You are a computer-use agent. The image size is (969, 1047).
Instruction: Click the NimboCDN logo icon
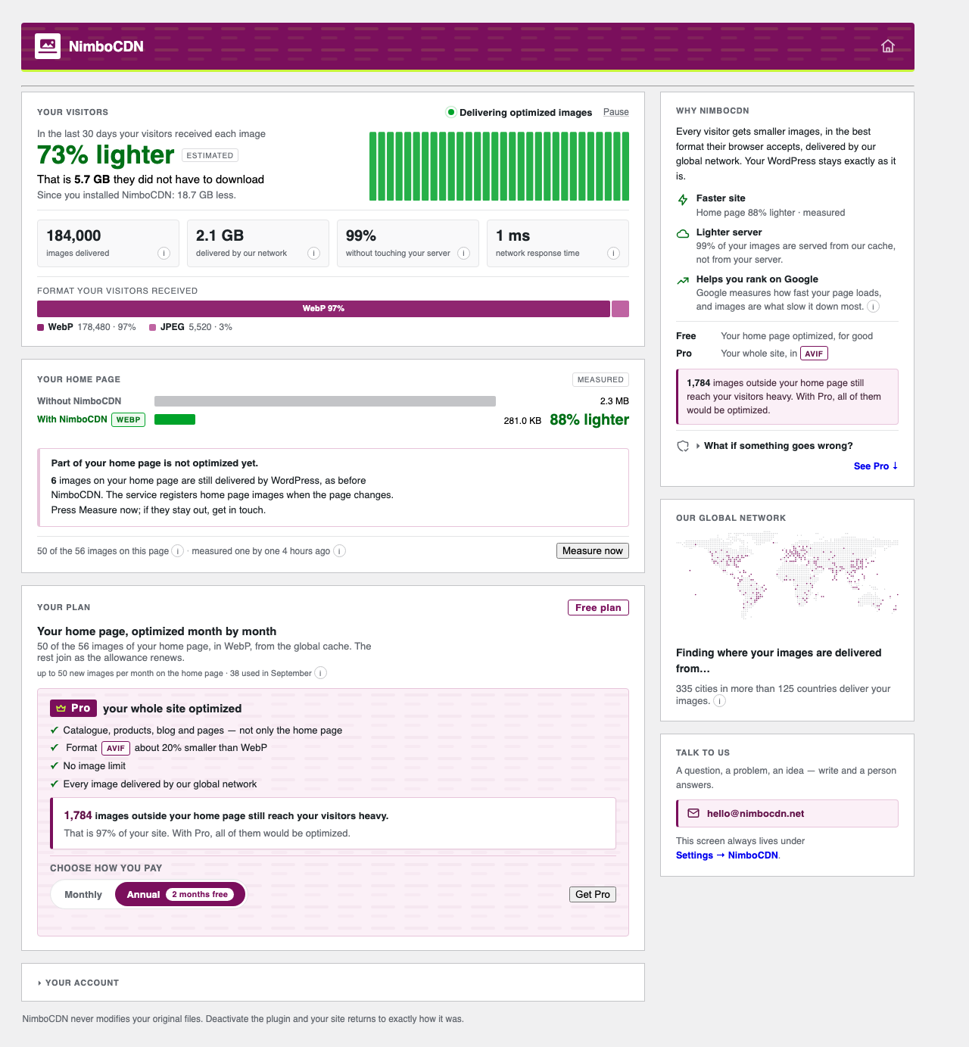click(x=48, y=46)
